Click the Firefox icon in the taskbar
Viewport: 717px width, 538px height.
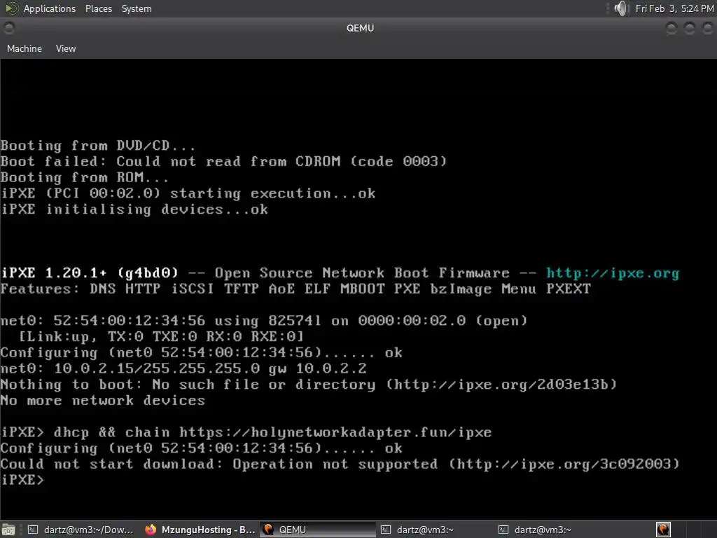(x=151, y=530)
